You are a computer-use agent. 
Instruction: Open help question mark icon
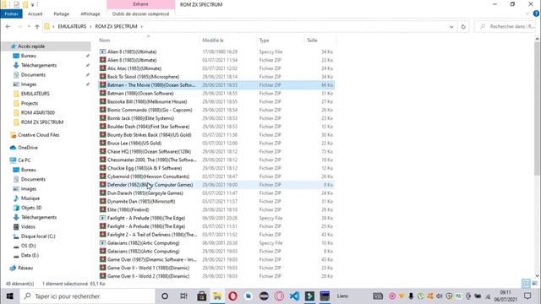536,14
